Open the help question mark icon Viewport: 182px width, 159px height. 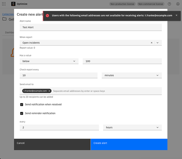(x=169, y=4)
